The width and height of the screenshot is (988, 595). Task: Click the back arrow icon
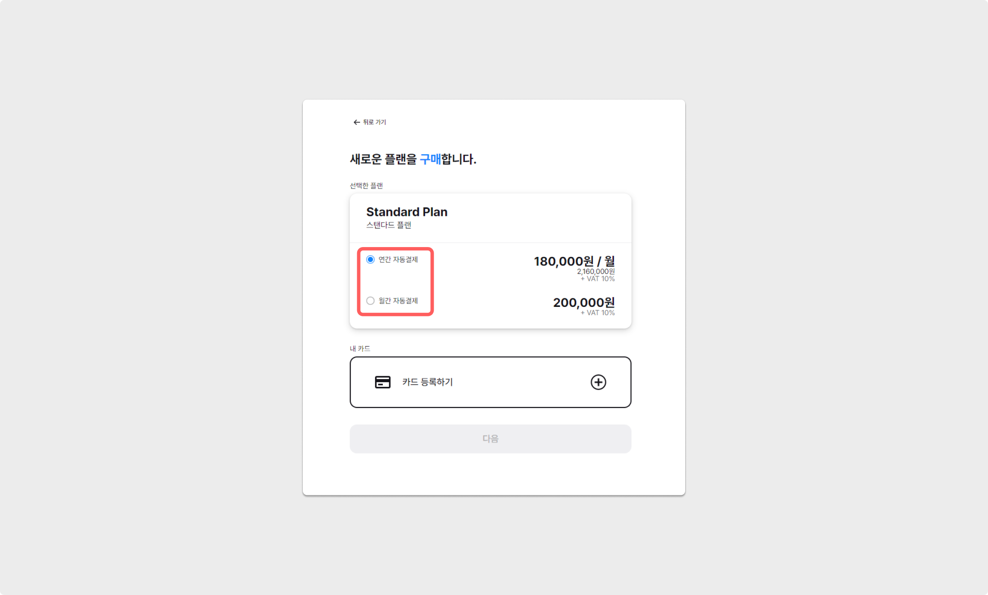356,122
